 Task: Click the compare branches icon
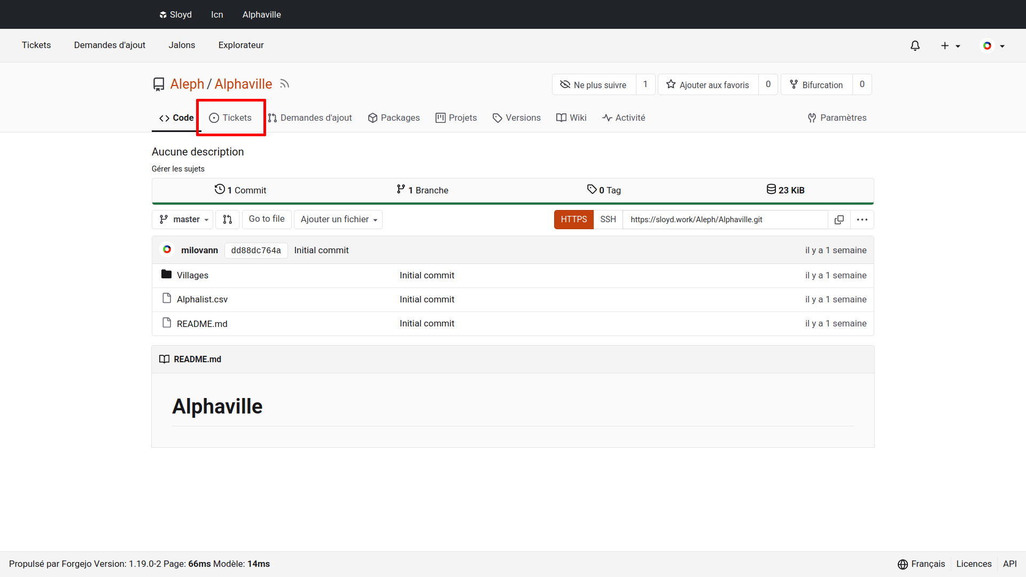click(227, 220)
